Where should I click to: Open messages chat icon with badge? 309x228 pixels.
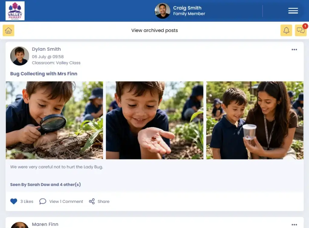click(x=301, y=31)
